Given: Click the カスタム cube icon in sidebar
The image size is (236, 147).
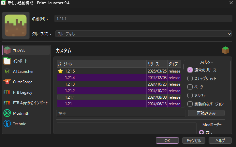Looking at the screenshot, I should (7, 50).
